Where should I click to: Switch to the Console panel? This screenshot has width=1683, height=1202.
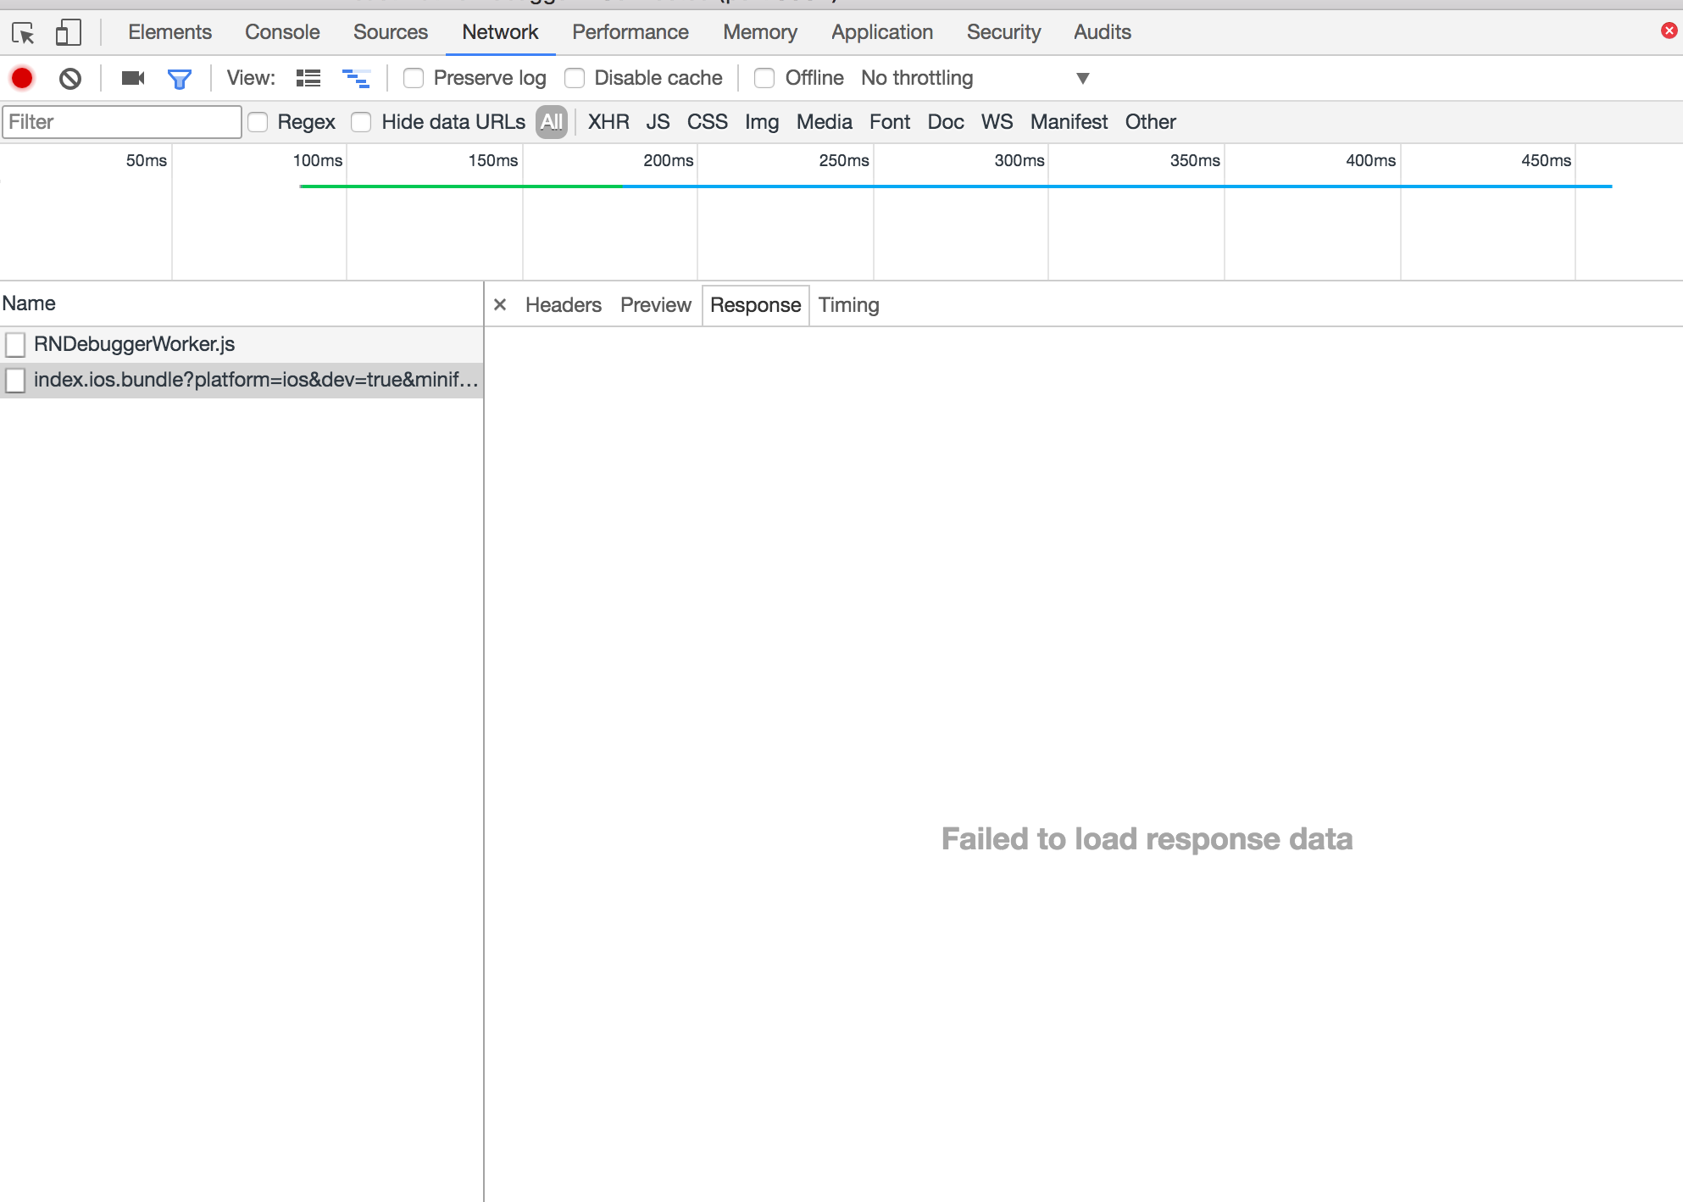pos(281,31)
